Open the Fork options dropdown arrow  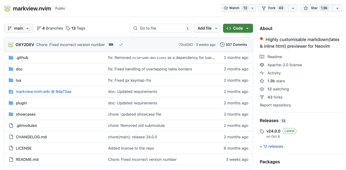[293, 8]
